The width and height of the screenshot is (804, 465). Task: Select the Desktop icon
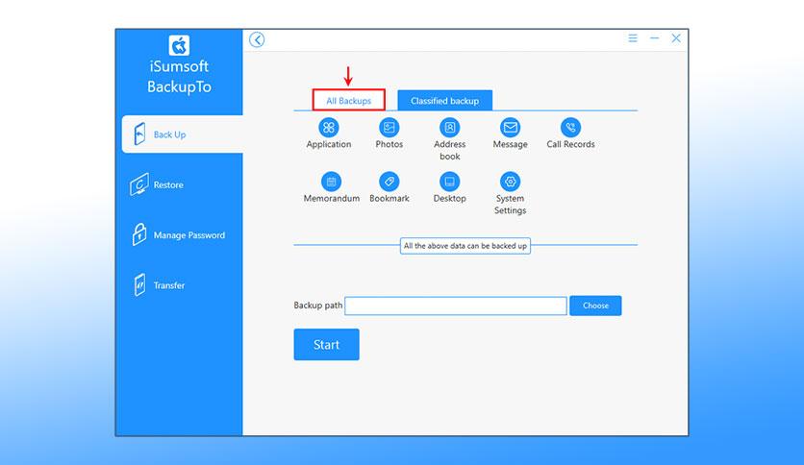450,182
